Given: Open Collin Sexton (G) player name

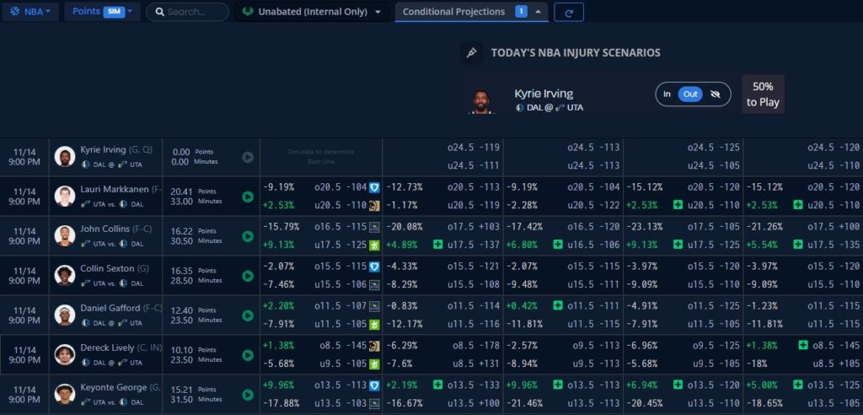Looking at the screenshot, I should pyautogui.click(x=115, y=269).
